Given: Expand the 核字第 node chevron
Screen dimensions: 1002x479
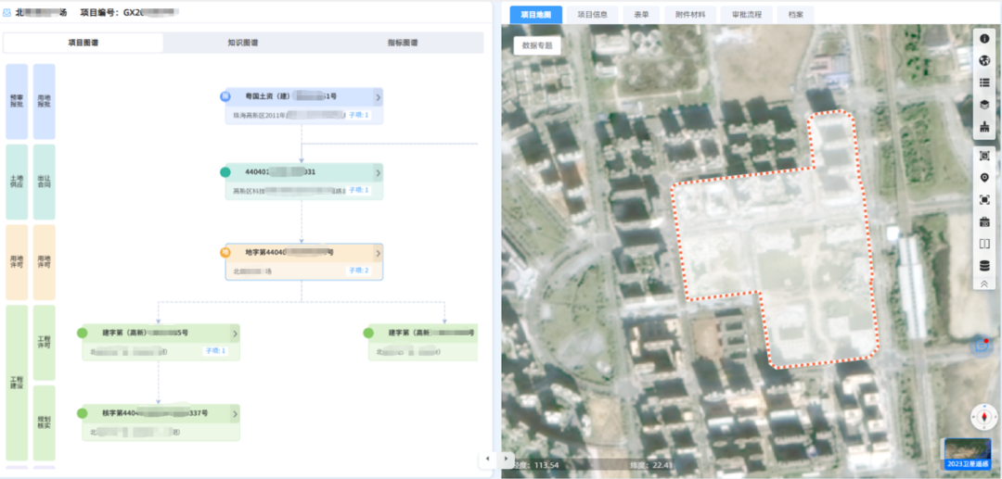Looking at the screenshot, I should [235, 413].
